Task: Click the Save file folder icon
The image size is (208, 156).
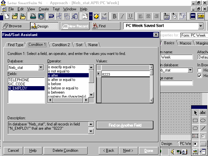Action: tap(23, 16)
